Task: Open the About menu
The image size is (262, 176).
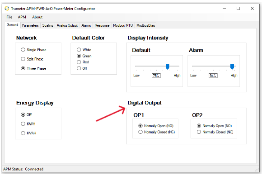Action: coord(37,17)
